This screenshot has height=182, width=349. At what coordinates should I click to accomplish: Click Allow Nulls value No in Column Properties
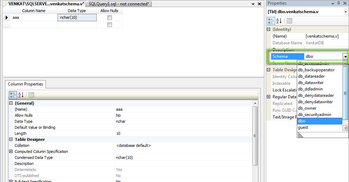point(184,115)
